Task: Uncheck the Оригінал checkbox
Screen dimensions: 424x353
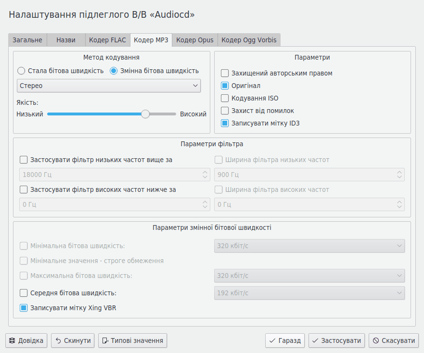Action: pyautogui.click(x=225, y=86)
